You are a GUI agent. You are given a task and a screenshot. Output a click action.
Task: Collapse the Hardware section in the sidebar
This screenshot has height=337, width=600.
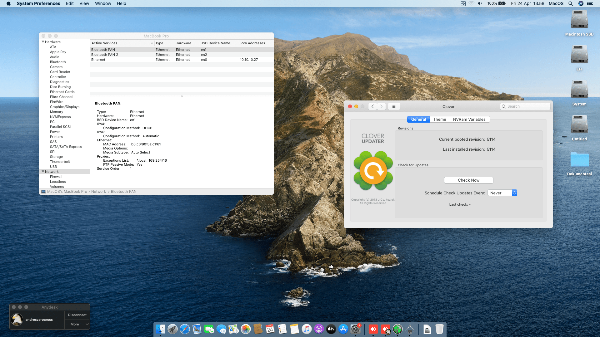pyautogui.click(x=43, y=42)
